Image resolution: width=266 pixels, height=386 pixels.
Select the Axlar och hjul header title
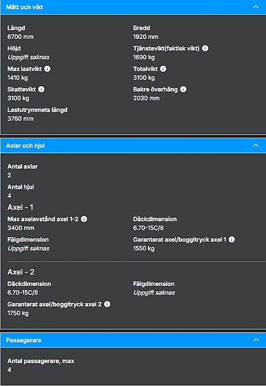(26, 146)
